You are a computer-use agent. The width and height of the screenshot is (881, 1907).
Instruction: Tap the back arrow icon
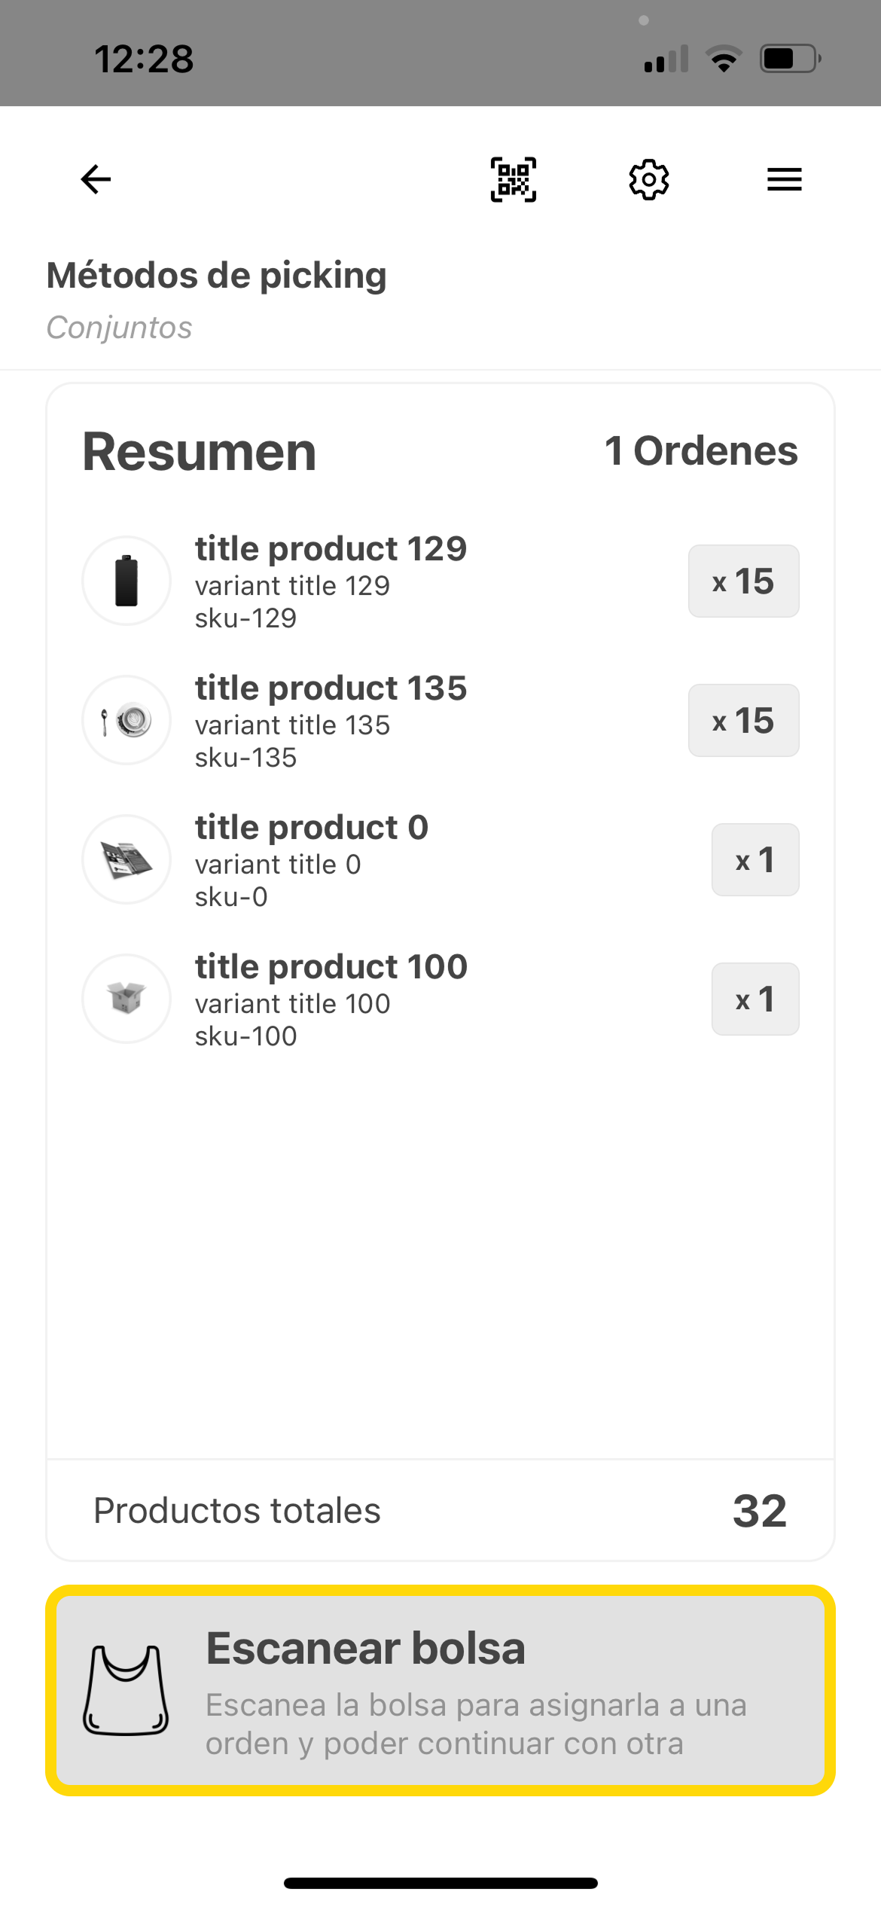pyautogui.click(x=96, y=179)
